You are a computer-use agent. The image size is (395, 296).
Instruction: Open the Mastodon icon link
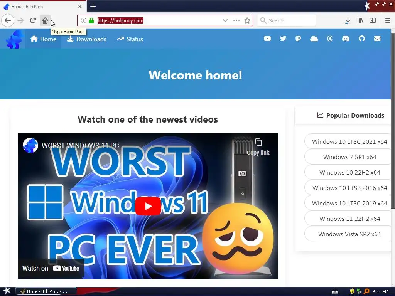(x=298, y=39)
